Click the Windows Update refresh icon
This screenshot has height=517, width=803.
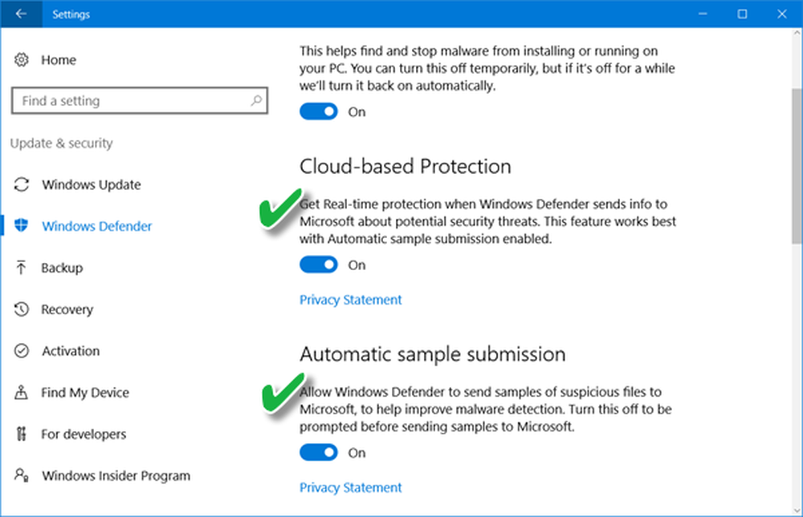tap(22, 184)
